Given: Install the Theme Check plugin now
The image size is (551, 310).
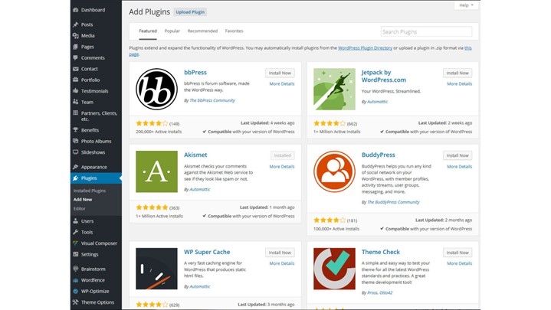Looking at the screenshot, I should click(x=458, y=253).
